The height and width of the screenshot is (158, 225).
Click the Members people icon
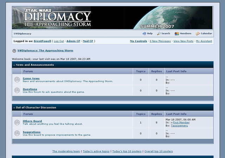176,34
